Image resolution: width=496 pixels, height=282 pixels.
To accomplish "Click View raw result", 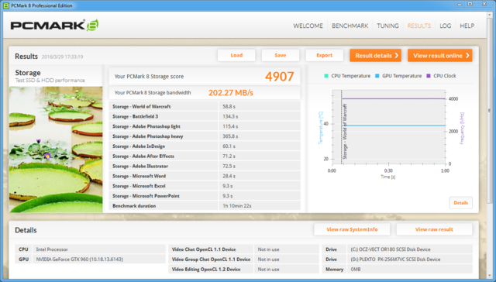I will coord(434,229).
